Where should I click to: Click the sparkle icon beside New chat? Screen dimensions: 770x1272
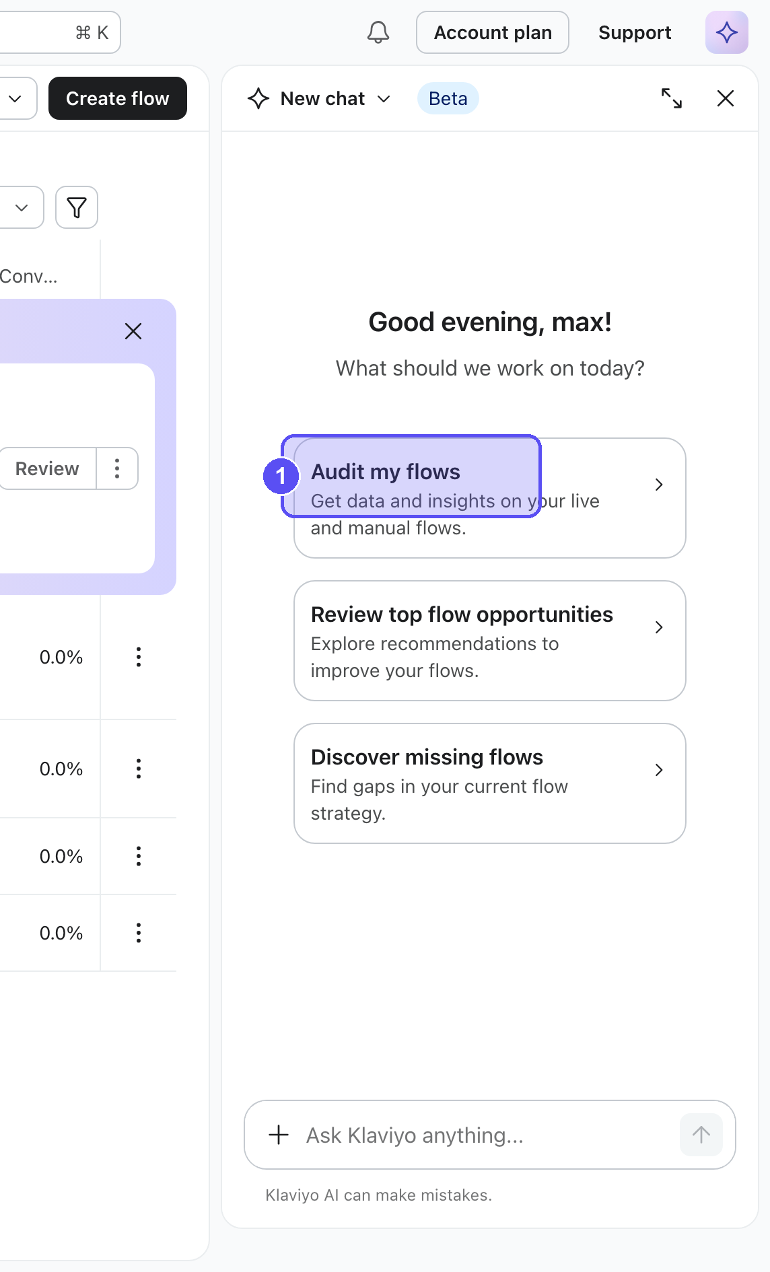(258, 98)
